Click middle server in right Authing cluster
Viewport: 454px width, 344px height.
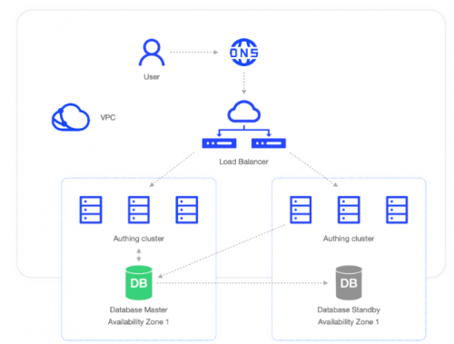(x=349, y=210)
